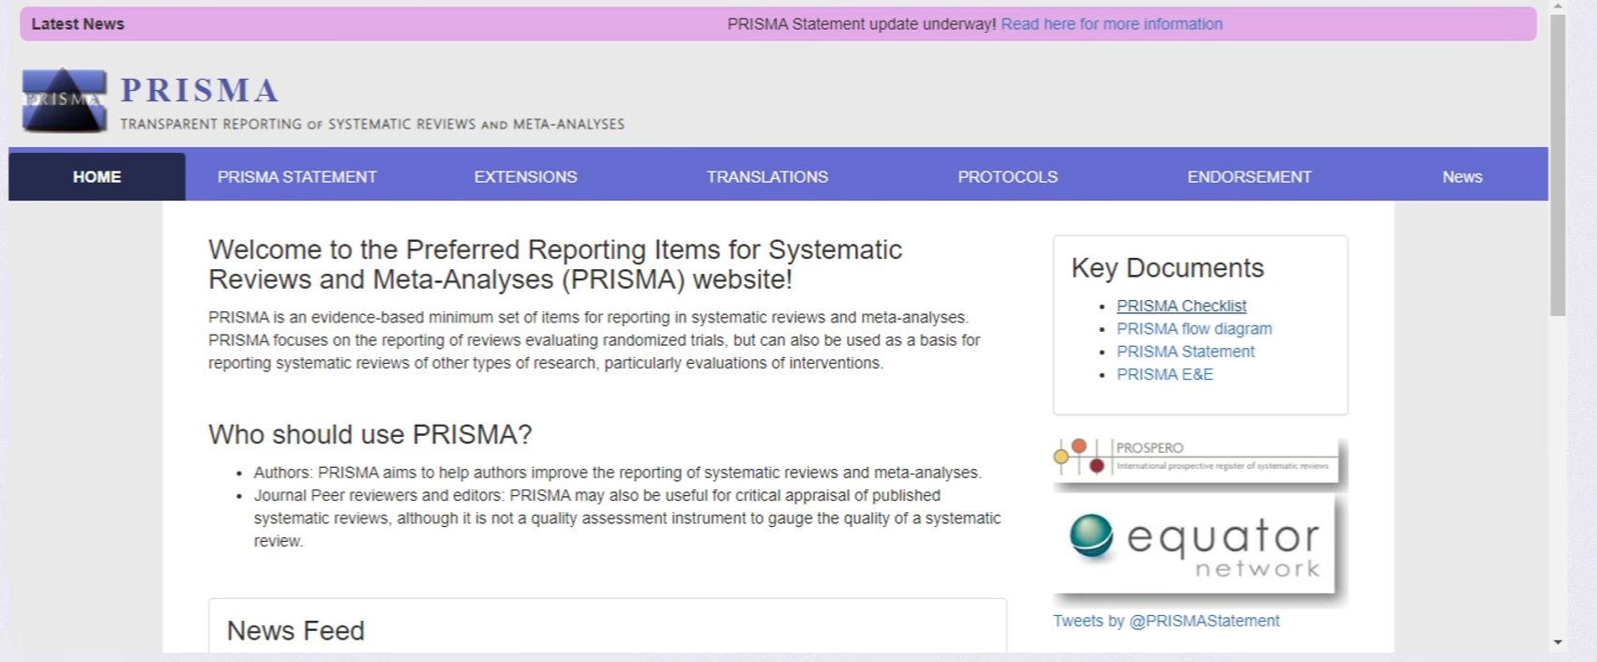Image resolution: width=1597 pixels, height=662 pixels.
Task: Open the PRISMA STATEMENT menu
Action: click(296, 176)
